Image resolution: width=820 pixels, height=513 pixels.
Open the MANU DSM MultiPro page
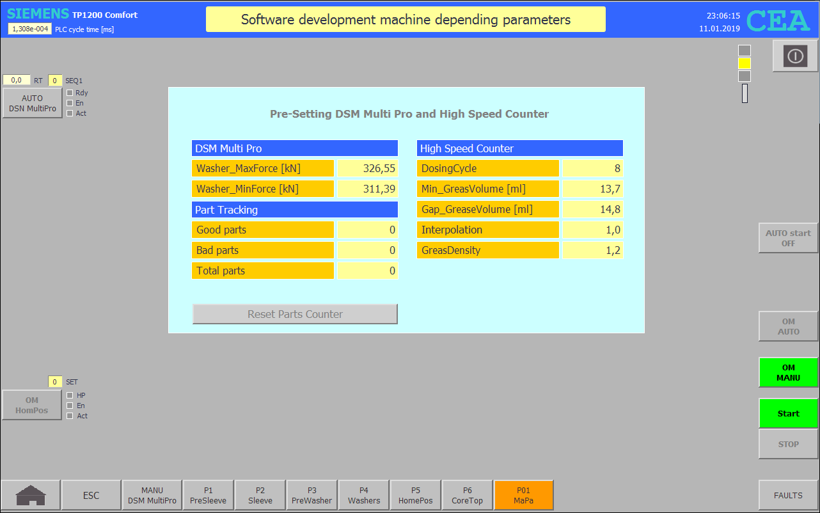coord(152,495)
